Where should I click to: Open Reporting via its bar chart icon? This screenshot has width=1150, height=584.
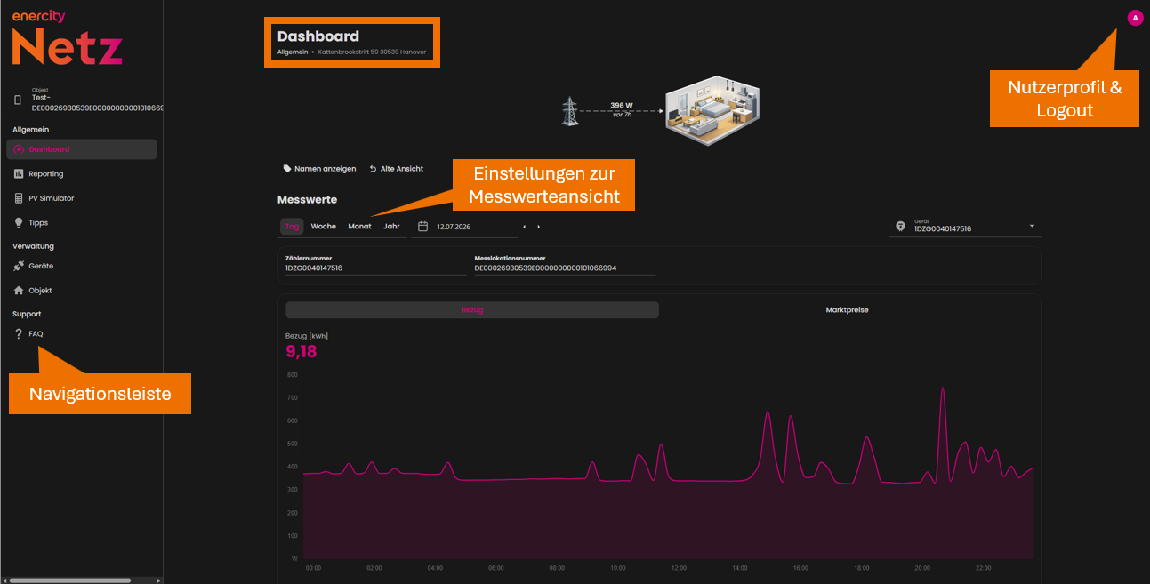pos(19,174)
